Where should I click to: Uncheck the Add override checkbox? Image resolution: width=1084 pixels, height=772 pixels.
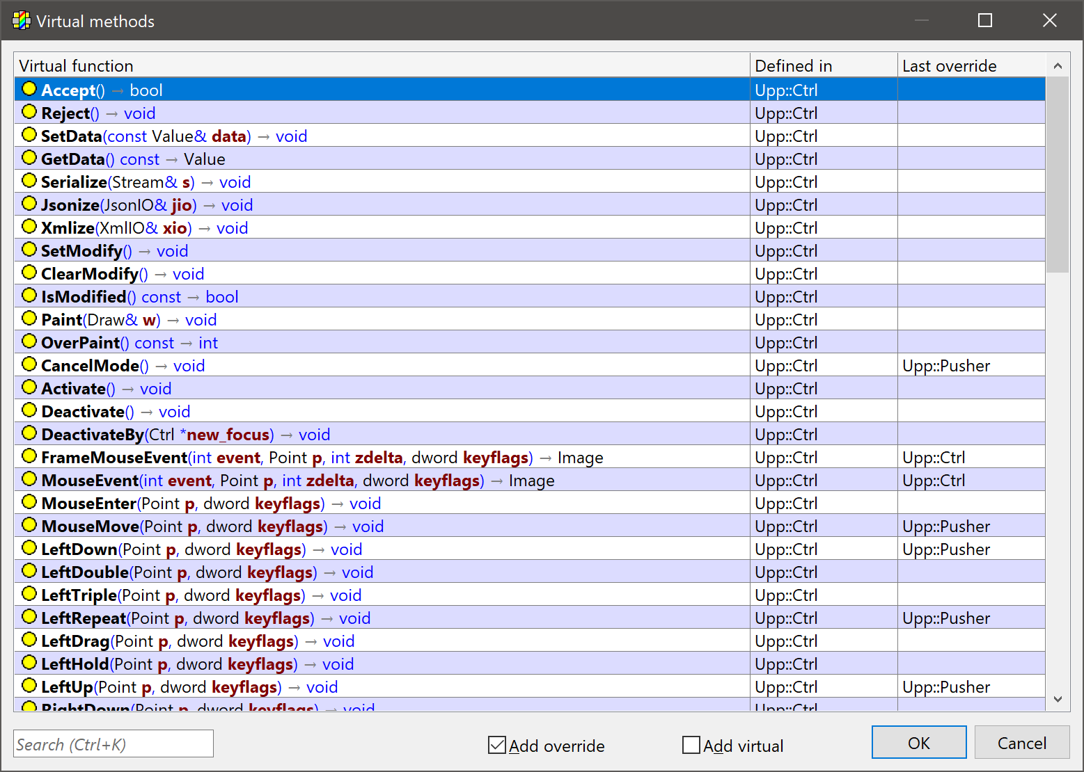(x=497, y=745)
